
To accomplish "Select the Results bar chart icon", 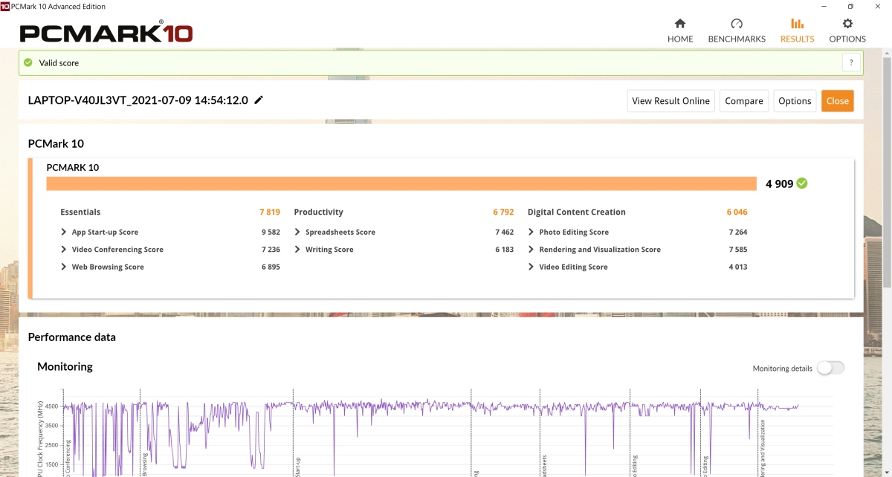I will coord(797,24).
